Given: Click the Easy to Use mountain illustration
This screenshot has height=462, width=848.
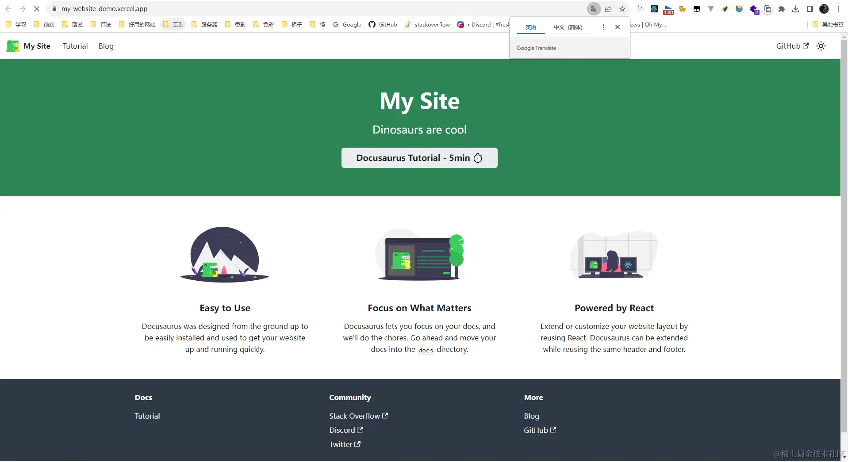Looking at the screenshot, I should point(225,254).
